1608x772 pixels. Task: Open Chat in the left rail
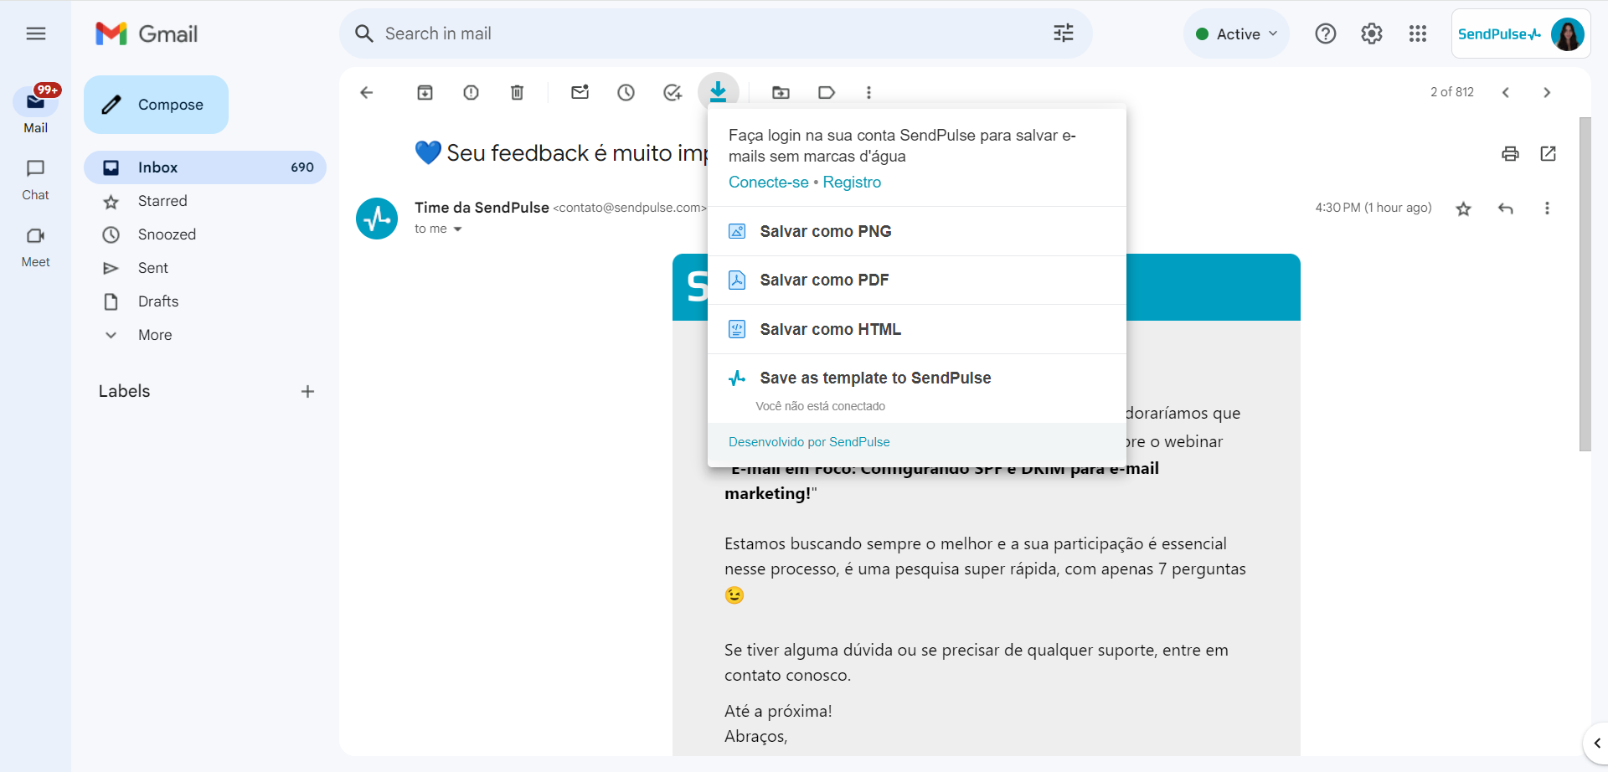coord(35,179)
